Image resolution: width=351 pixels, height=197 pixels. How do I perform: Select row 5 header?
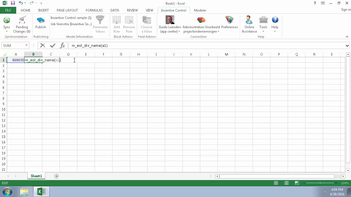pos(3,82)
